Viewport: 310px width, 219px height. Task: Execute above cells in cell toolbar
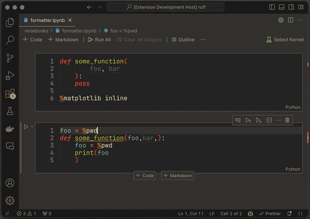coord(248,120)
